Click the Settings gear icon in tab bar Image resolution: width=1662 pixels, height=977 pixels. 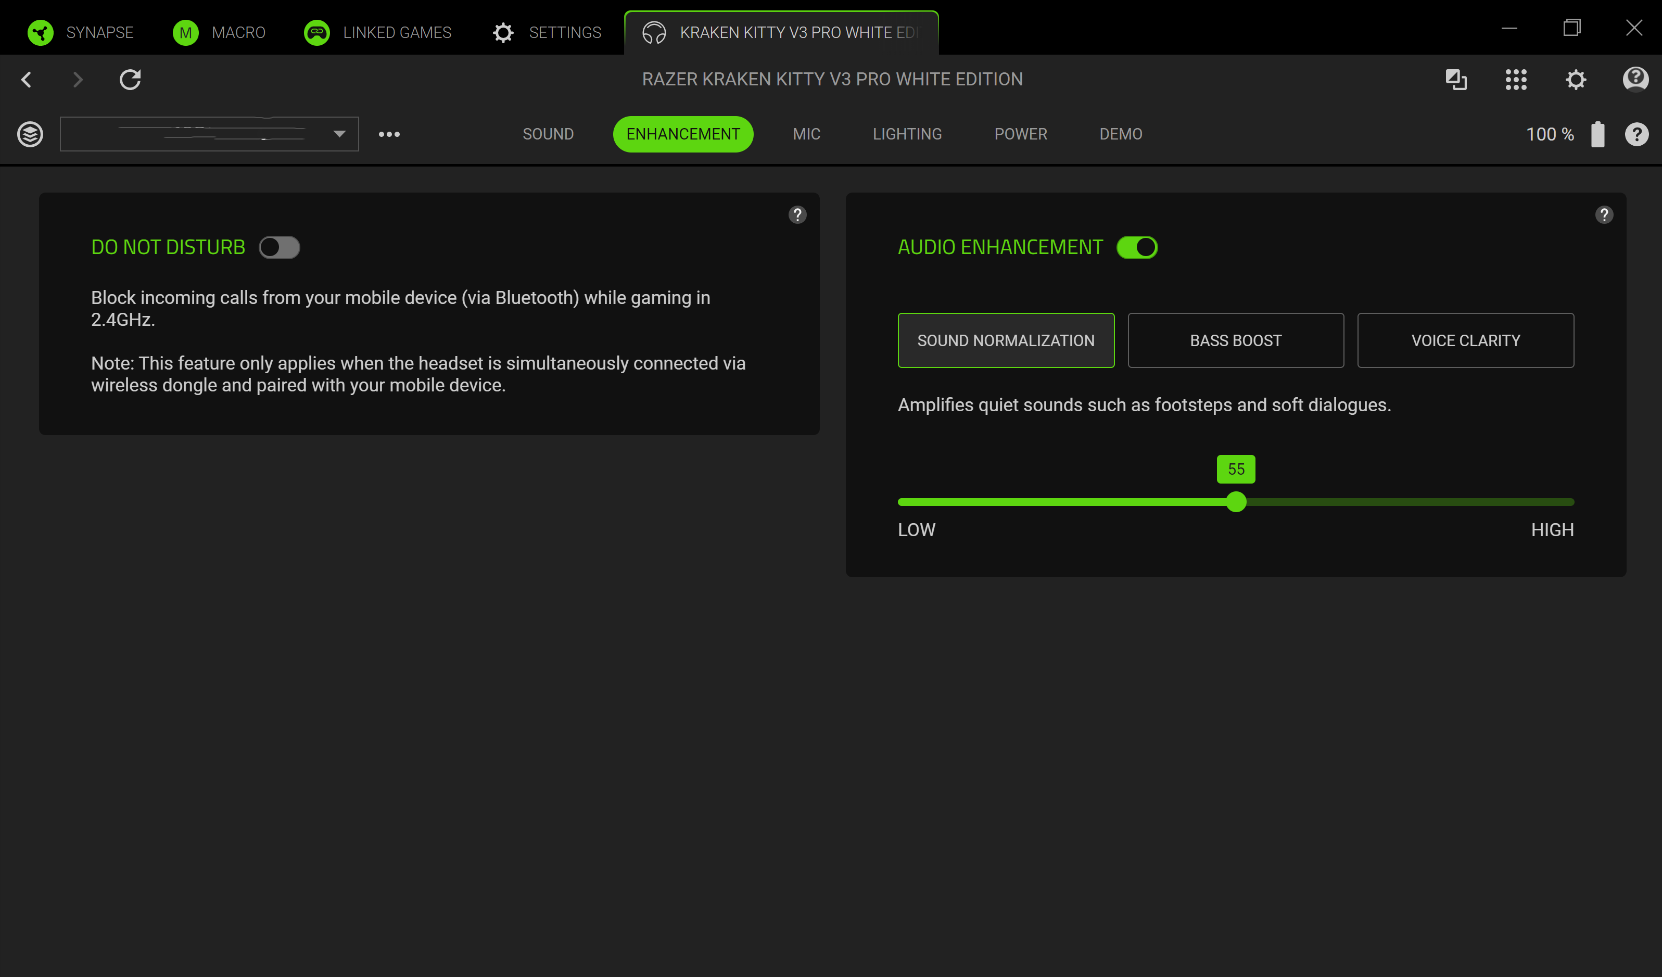coord(503,32)
